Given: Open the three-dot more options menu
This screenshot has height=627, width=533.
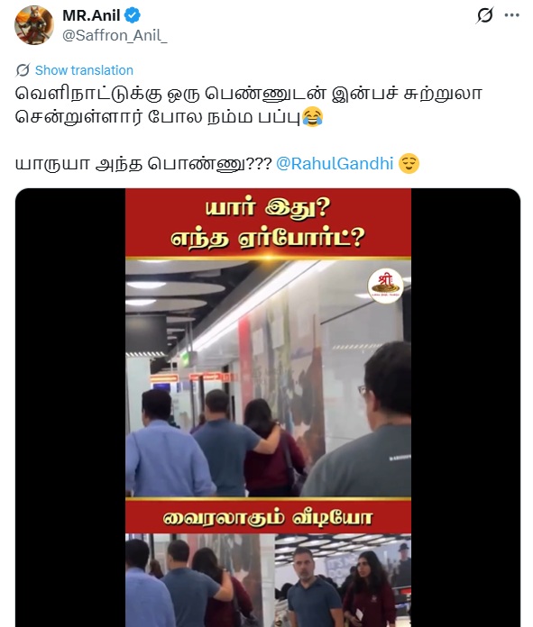Looking at the screenshot, I should pyautogui.click(x=511, y=15).
